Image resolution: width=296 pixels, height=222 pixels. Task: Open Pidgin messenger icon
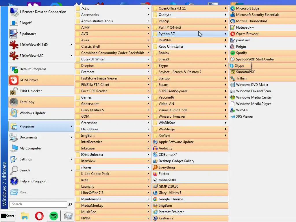233,47
